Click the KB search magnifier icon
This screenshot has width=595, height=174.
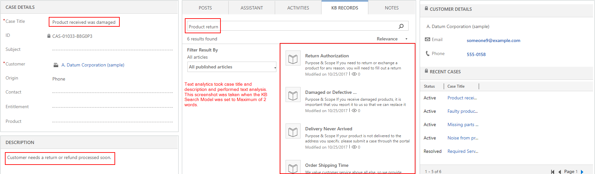pyautogui.click(x=401, y=26)
